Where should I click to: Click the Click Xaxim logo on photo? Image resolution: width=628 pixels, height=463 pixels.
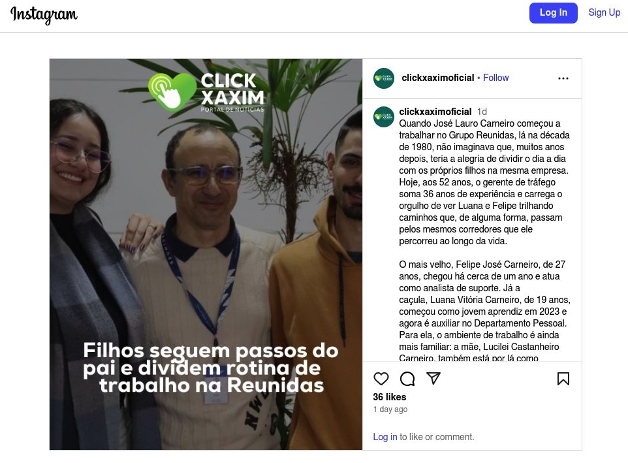[206, 93]
